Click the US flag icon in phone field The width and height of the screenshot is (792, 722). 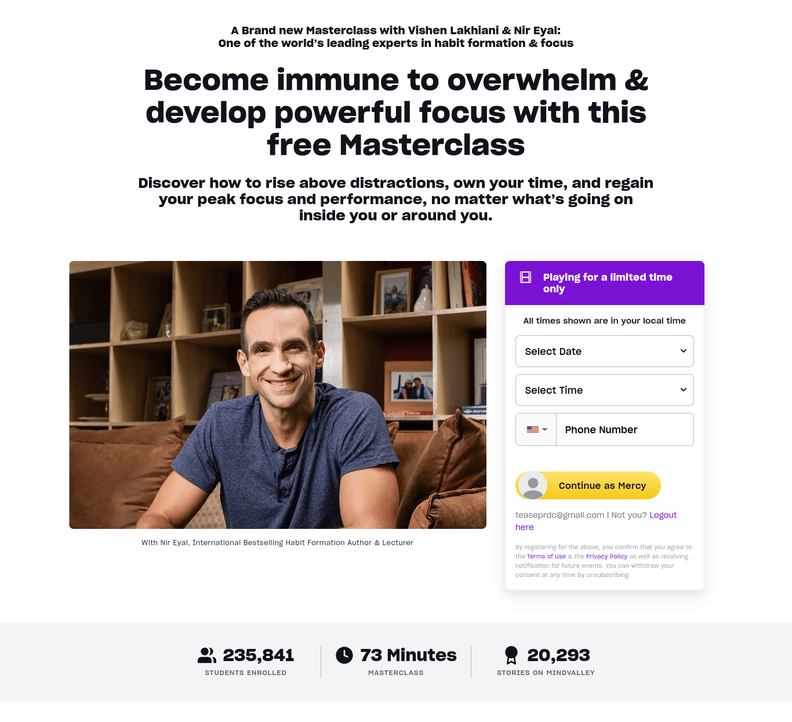532,430
